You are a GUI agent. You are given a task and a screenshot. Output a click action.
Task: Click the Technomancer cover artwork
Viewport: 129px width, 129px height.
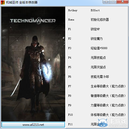click(33, 64)
